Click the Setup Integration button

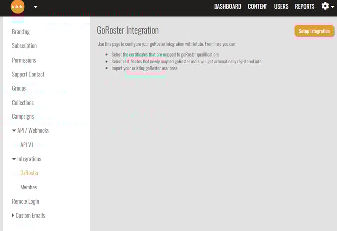[314, 31]
